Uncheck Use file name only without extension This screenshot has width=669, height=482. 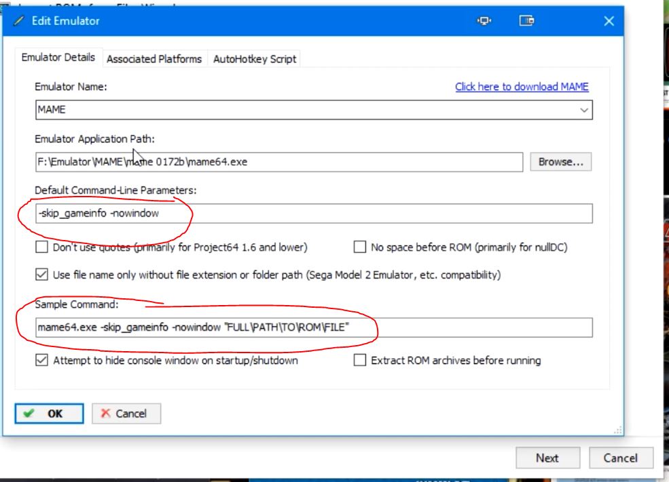[42, 274]
